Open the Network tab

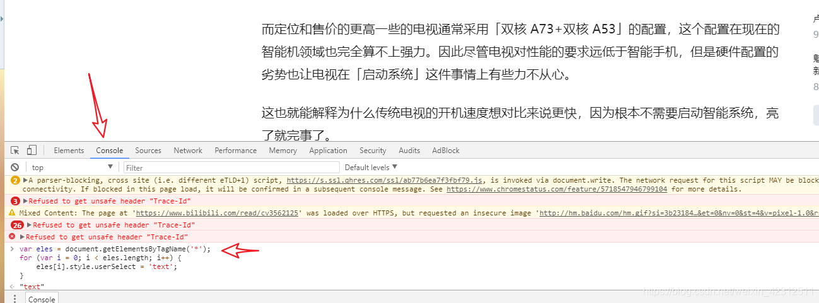(188, 151)
